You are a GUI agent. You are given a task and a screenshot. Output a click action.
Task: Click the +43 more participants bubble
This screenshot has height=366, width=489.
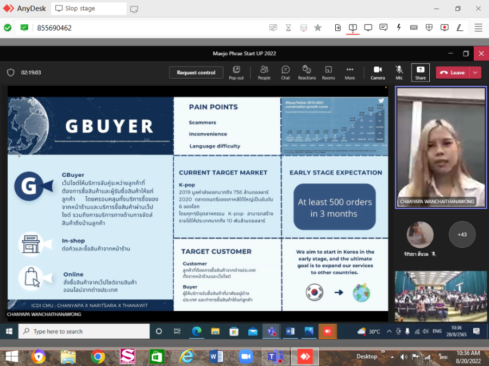point(462,235)
